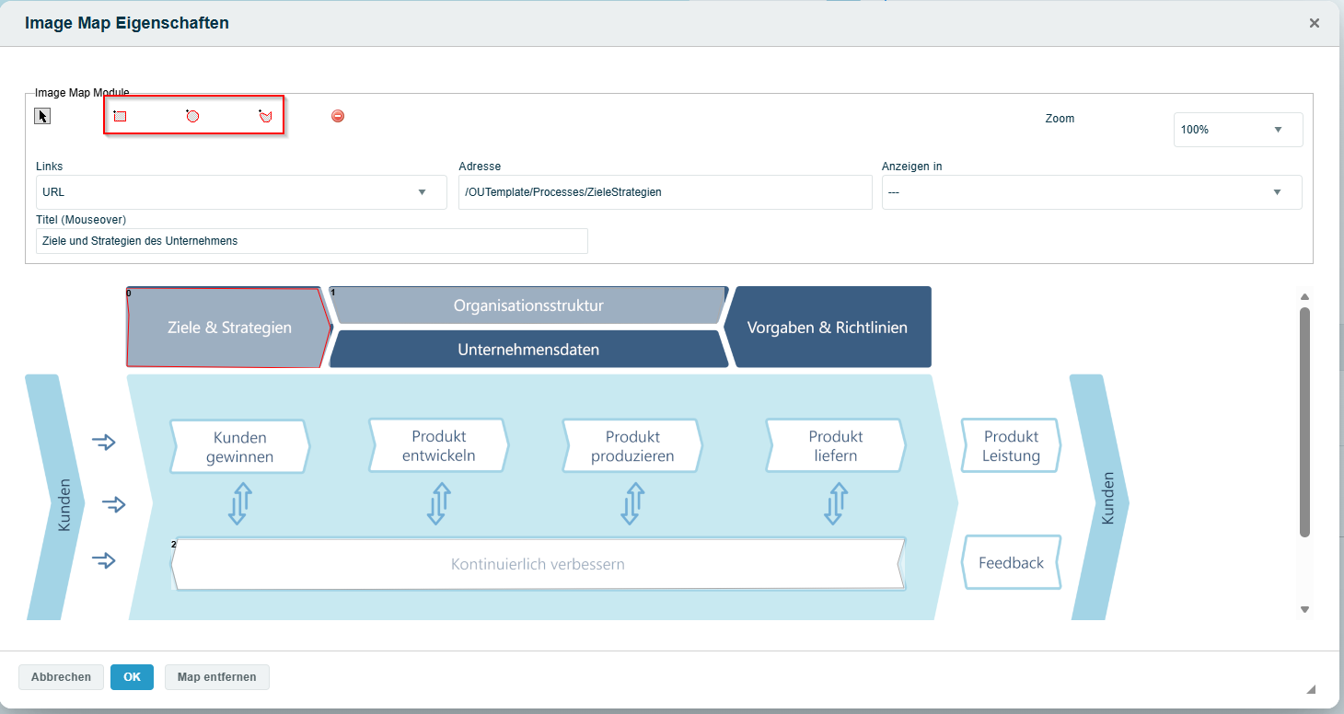
Task: Click the Feedback box in the diagram
Action: tap(1011, 562)
